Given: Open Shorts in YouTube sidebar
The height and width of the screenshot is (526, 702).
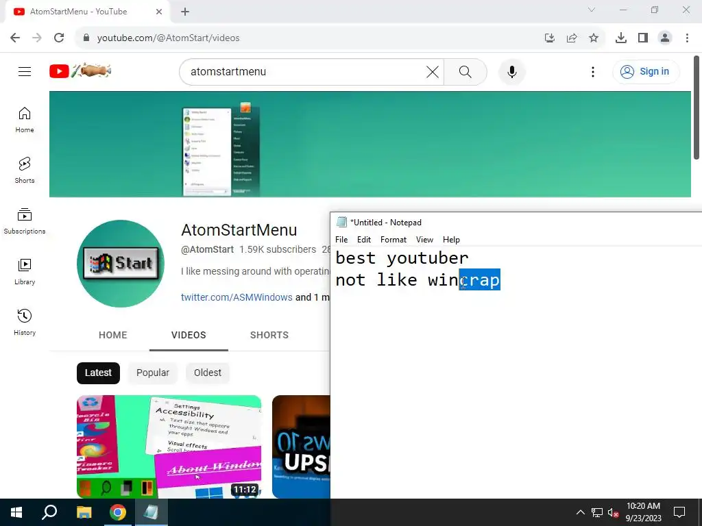Looking at the screenshot, I should point(25,171).
